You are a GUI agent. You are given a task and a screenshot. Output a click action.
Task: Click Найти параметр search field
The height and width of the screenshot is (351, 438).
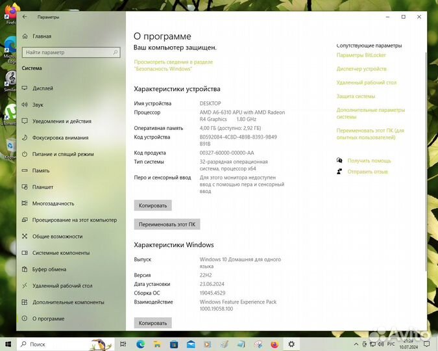71,53
